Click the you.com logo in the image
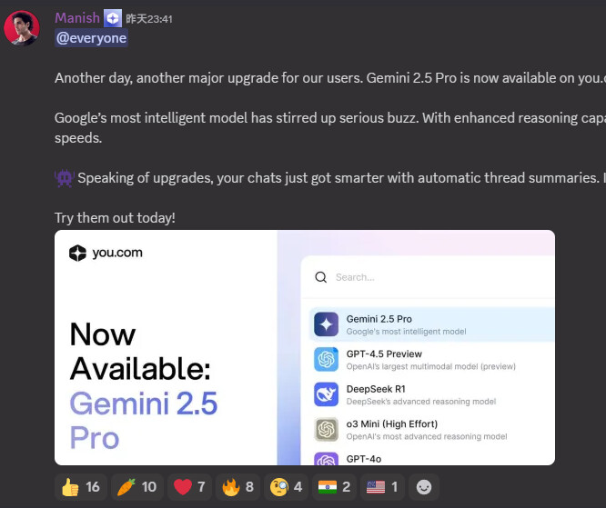The width and height of the screenshot is (606, 508). coord(106,253)
